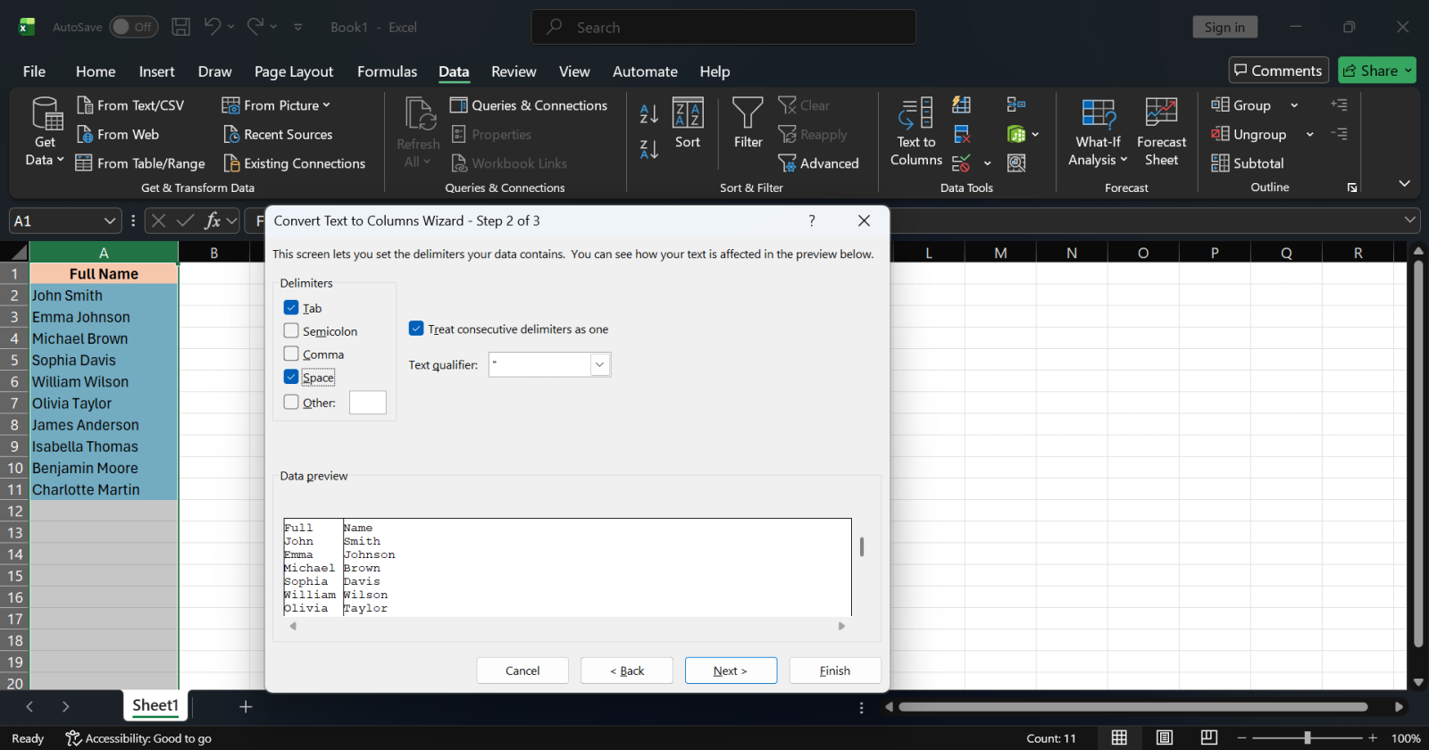This screenshot has width=1429, height=750.
Task: Switch to Page Layout view
Action: pyautogui.click(x=1165, y=737)
